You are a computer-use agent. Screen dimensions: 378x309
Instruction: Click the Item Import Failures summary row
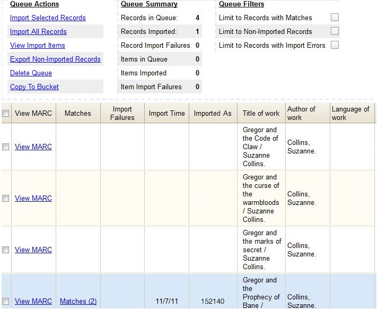click(160, 87)
